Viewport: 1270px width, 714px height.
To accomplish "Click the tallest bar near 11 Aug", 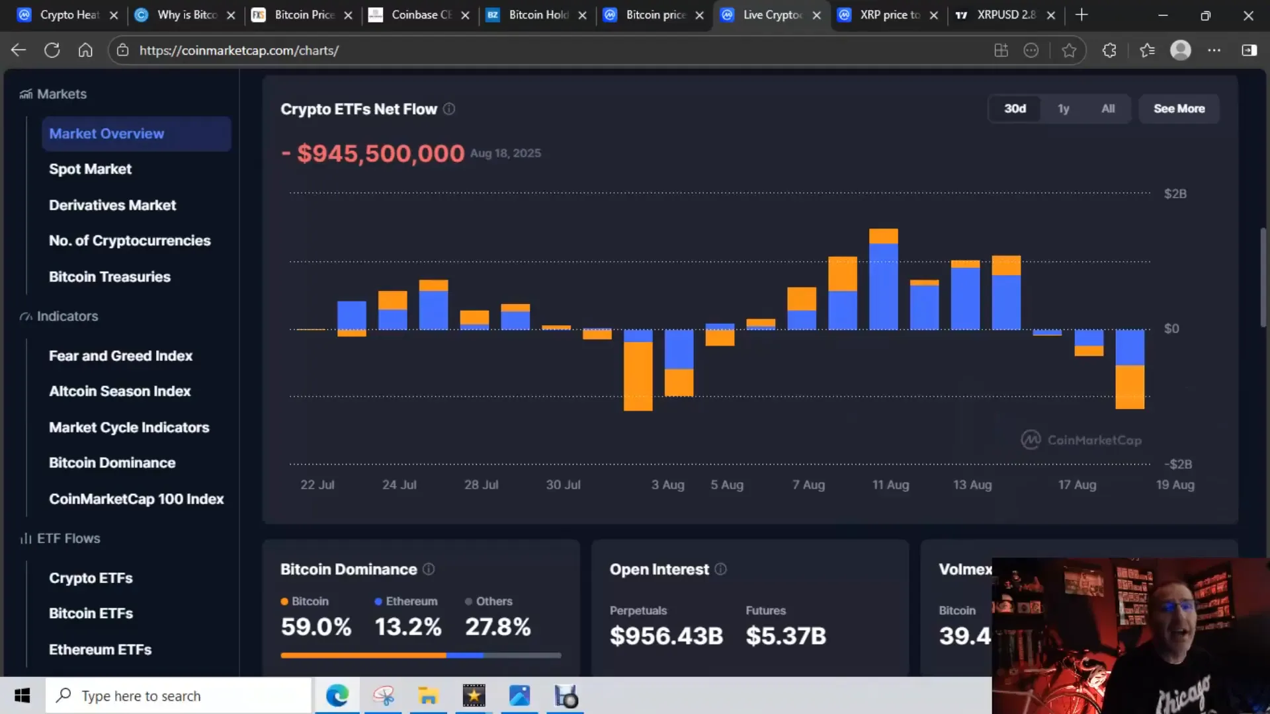I will pos(883,279).
